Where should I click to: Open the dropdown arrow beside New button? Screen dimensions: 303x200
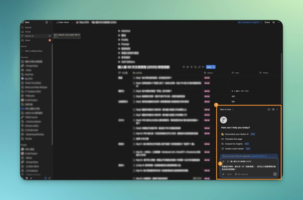pos(214,67)
